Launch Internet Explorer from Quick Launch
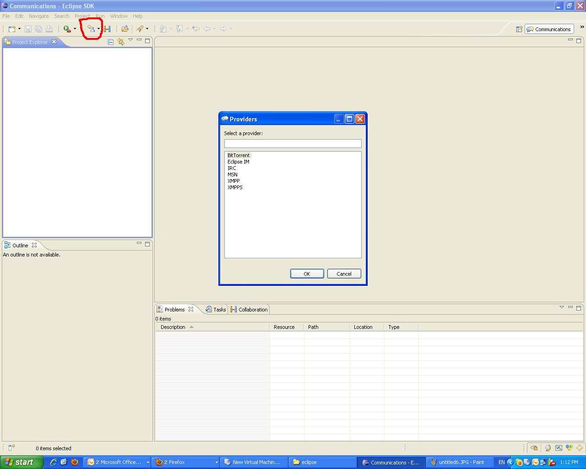Image resolution: width=586 pixels, height=469 pixels. 54,462
